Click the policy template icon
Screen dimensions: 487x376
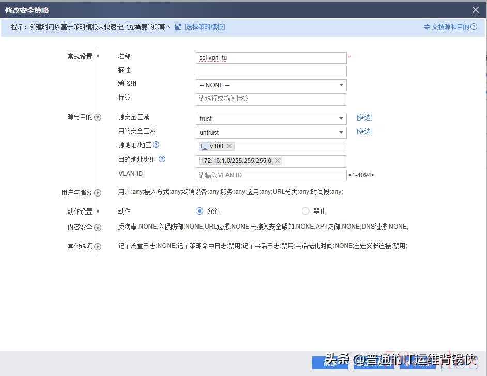178,27
